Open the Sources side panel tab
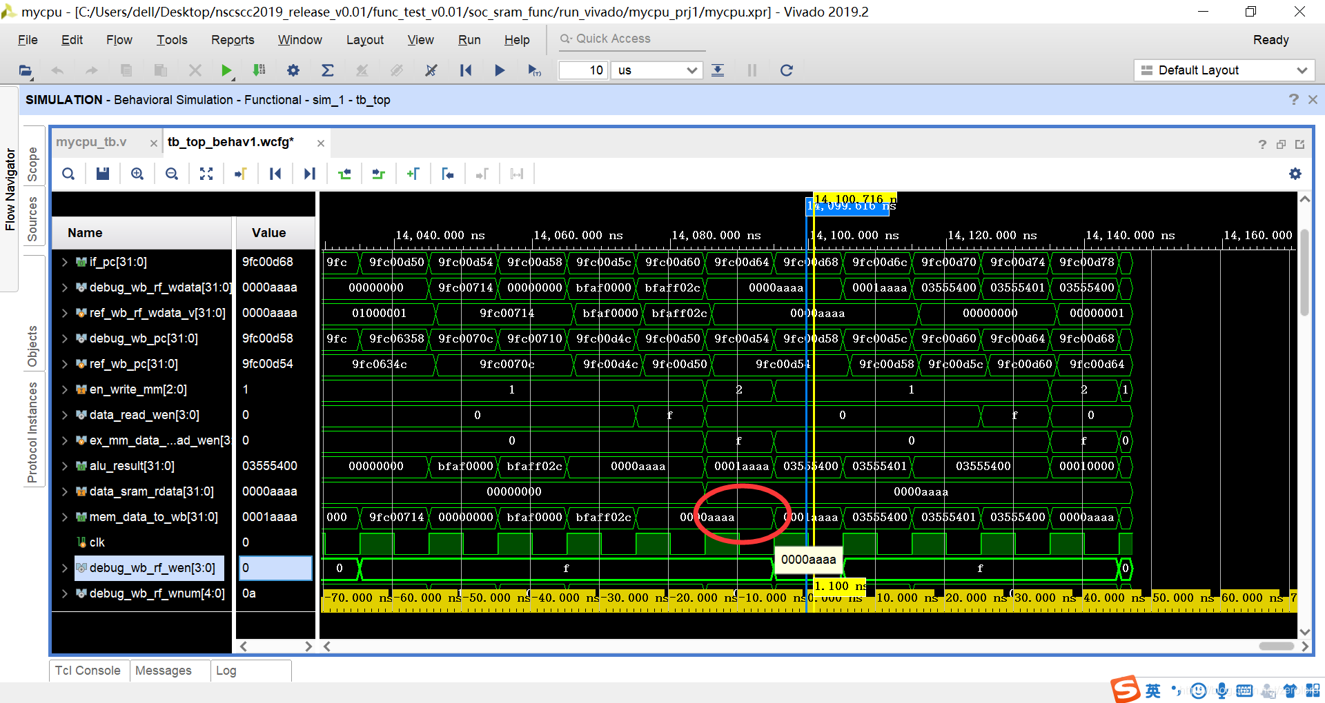The height and width of the screenshot is (703, 1325). [32, 219]
